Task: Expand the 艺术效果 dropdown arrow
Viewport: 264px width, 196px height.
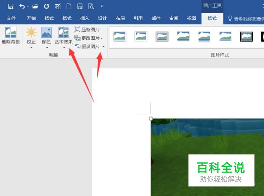Action: pyautogui.click(x=64, y=48)
